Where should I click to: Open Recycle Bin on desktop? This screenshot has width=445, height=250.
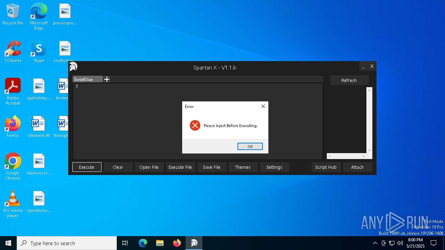[x=13, y=15]
